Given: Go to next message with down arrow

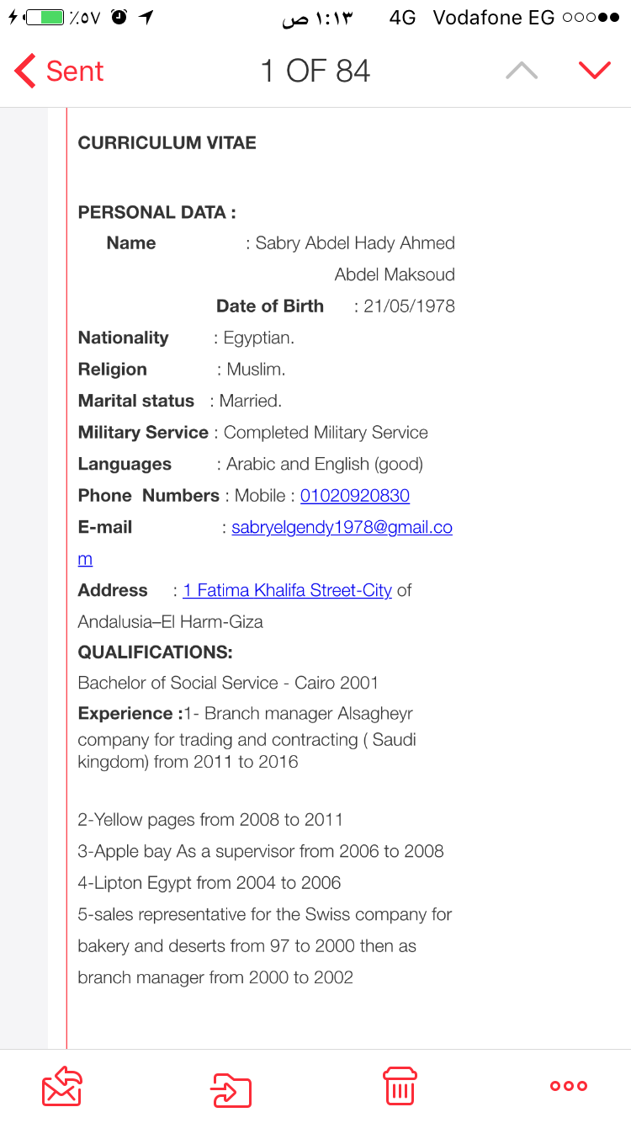Looking at the screenshot, I should click(x=595, y=71).
